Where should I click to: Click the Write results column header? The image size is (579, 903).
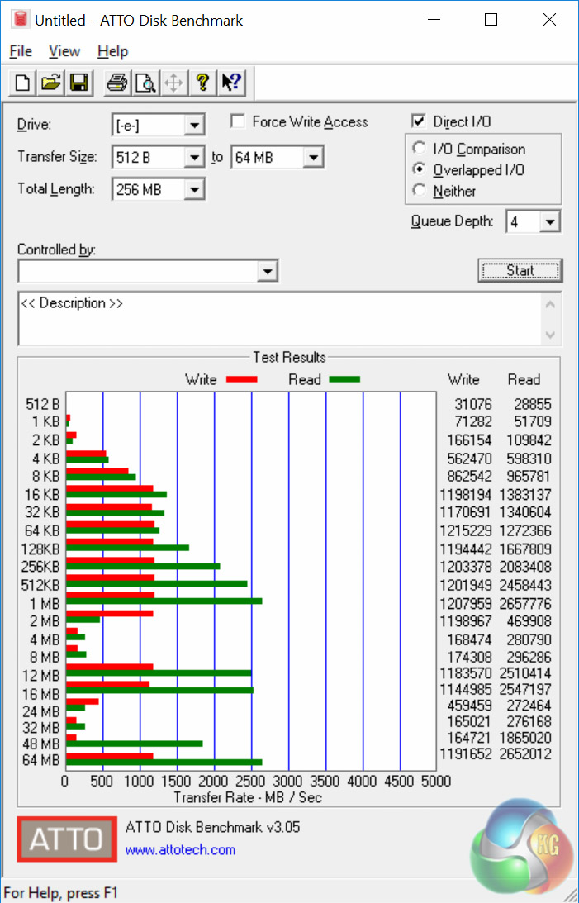pos(463,379)
